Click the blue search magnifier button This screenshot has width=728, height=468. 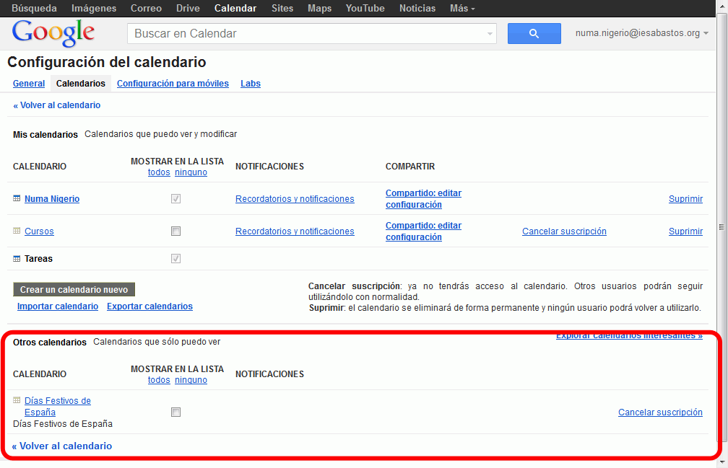(x=534, y=33)
